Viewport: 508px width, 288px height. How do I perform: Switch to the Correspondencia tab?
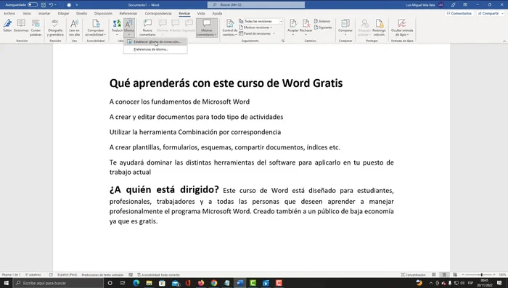tap(158, 14)
